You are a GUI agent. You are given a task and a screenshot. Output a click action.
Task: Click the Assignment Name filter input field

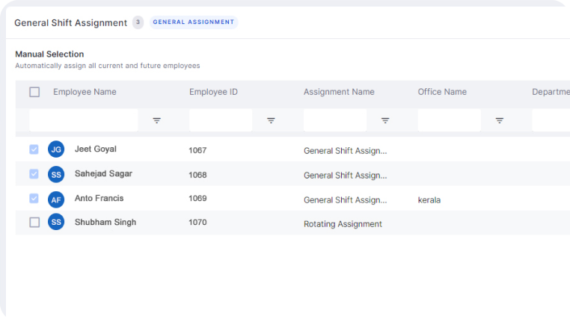tap(335, 120)
